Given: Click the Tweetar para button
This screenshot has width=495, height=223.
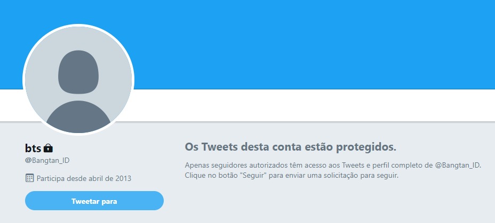Looking at the screenshot, I should tap(94, 201).
